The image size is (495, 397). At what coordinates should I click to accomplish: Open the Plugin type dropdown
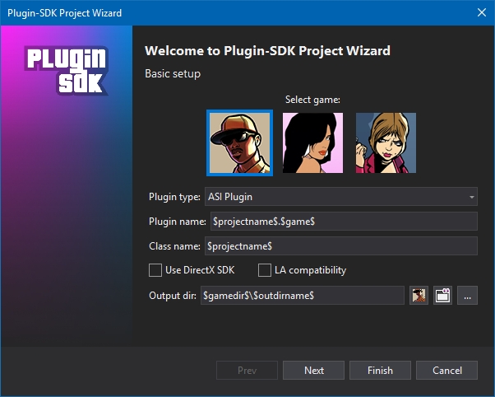(x=341, y=197)
